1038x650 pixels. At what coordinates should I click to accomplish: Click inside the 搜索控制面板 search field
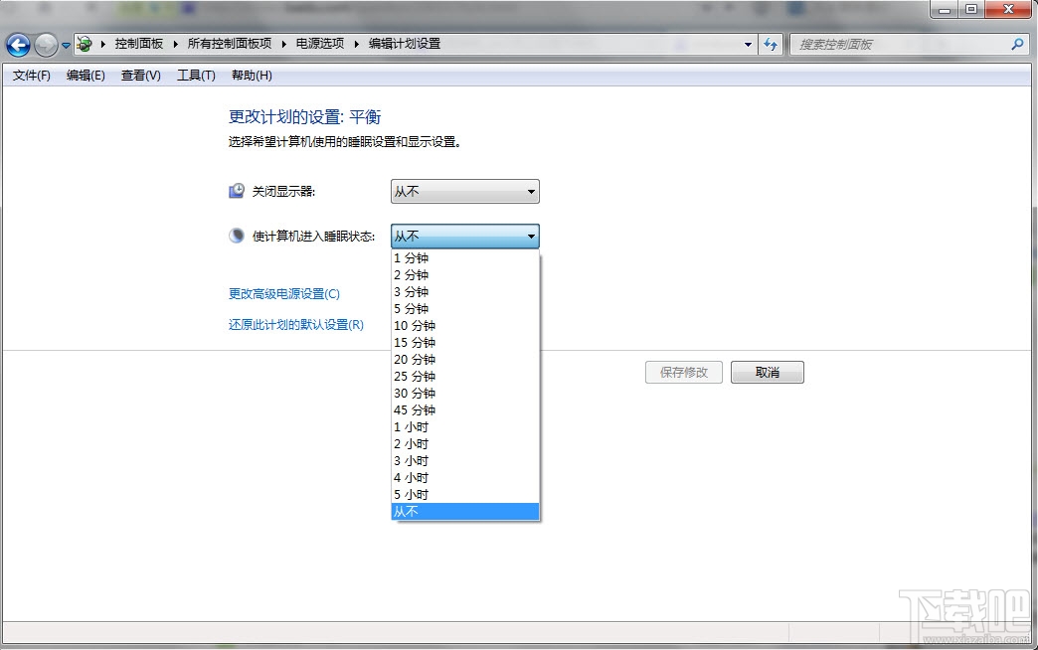pyautogui.click(x=895, y=45)
